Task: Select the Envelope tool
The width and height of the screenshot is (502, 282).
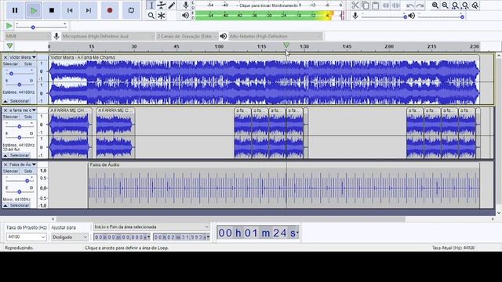Action: coord(162,5)
